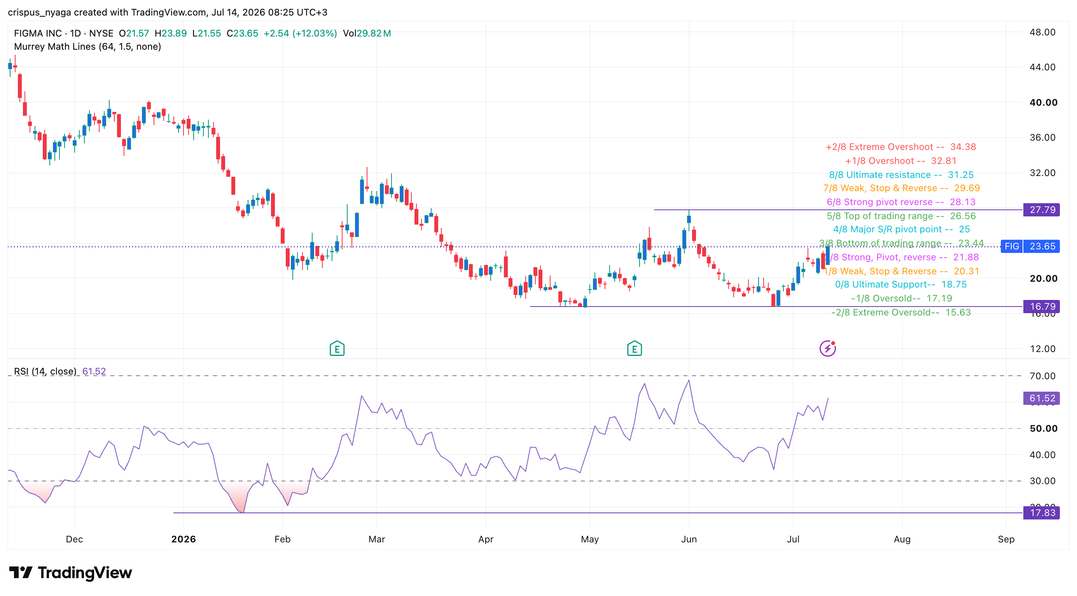Click the 8/8 Ultimate resistance 31.25 label
Image resolution: width=1077 pixels, height=596 pixels.
(x=901, y=175)
